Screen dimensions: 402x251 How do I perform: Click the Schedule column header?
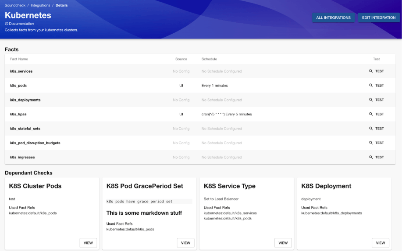(x=209, y=59)
